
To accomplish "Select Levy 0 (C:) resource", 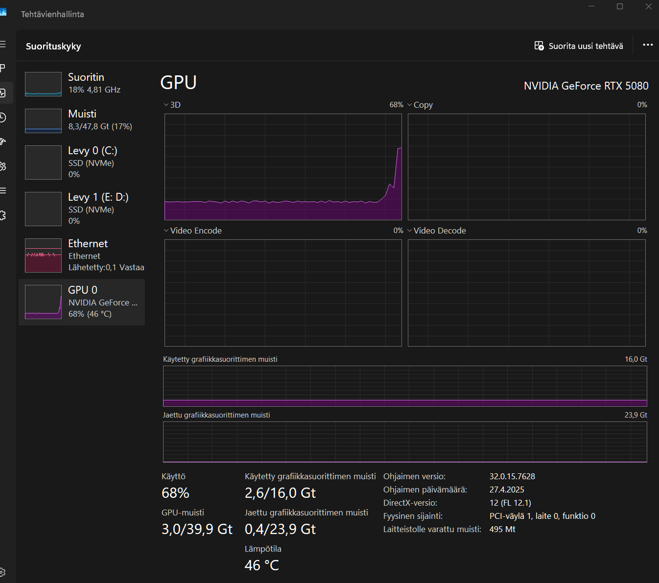I will (82, 163).
